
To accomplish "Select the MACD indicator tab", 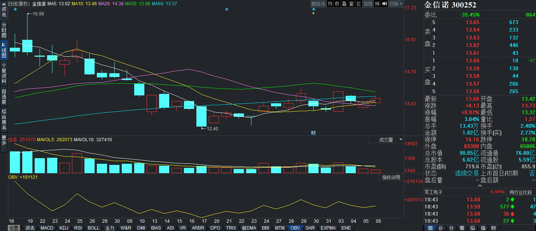I will [47, 228].
